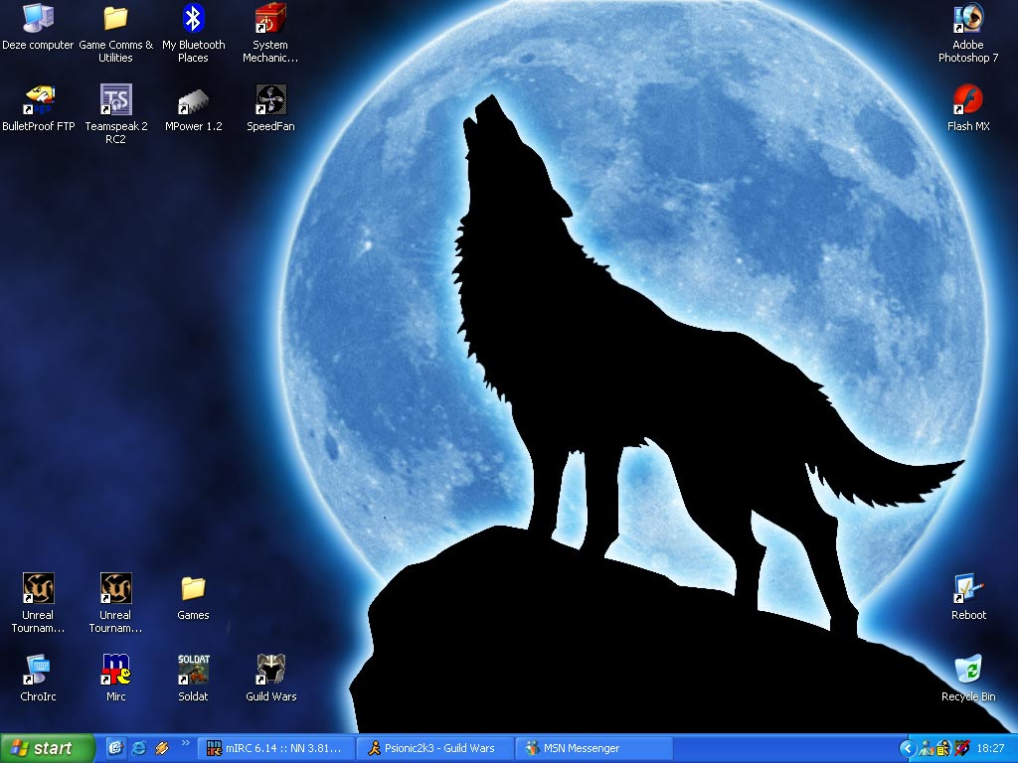Click the Mirc desktop icon
Viewport: 1018px width, 763px height.
click(x=115, y=670)
